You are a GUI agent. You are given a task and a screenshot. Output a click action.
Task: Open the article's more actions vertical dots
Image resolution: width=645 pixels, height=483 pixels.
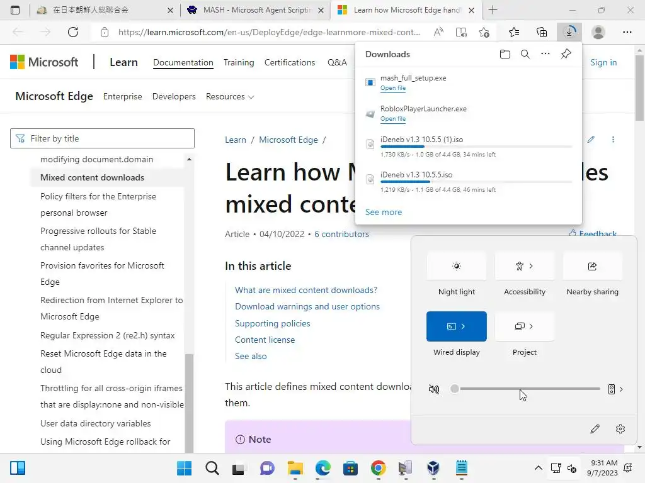pyautogui.click(x=613, y=140)
